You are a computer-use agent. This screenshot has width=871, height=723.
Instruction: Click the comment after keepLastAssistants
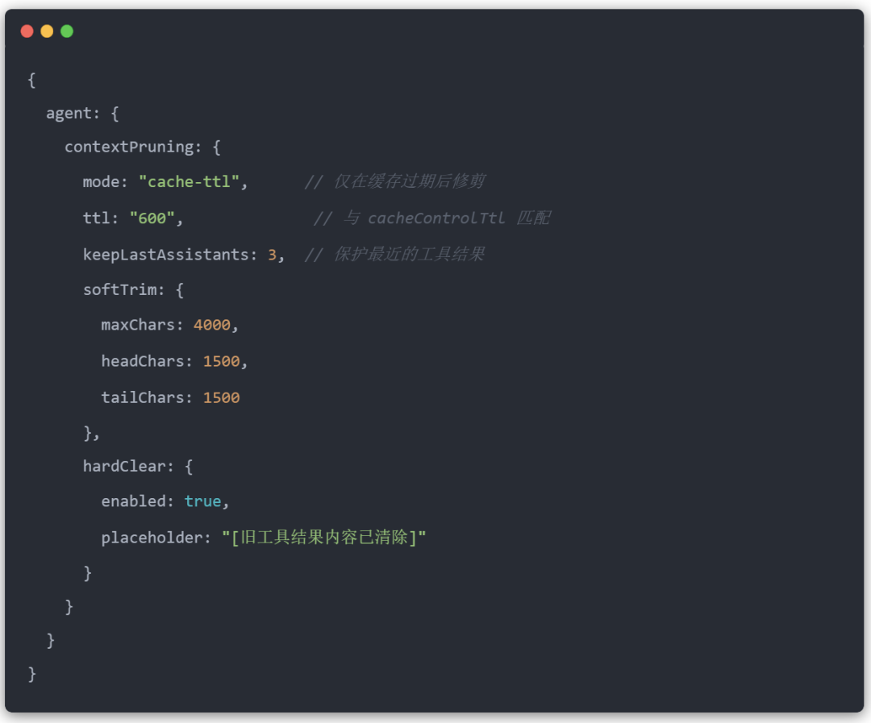click(394, 255)
